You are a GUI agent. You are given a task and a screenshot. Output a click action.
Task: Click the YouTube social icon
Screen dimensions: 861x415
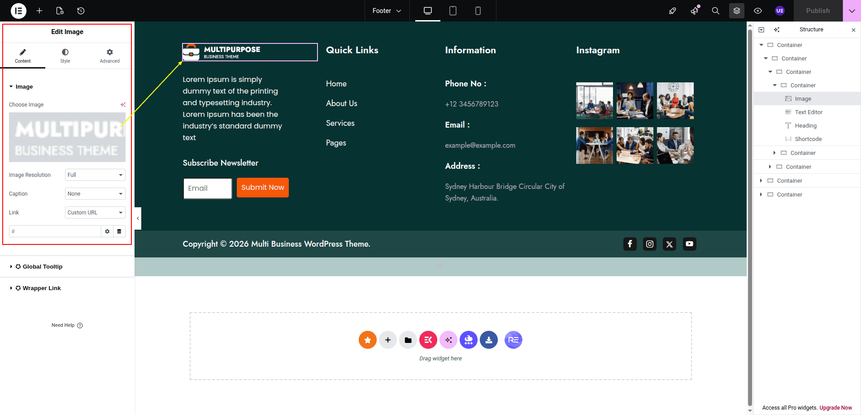(690, 244)
